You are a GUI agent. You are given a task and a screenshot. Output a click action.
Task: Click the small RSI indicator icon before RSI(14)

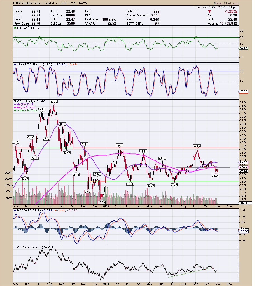15,28
